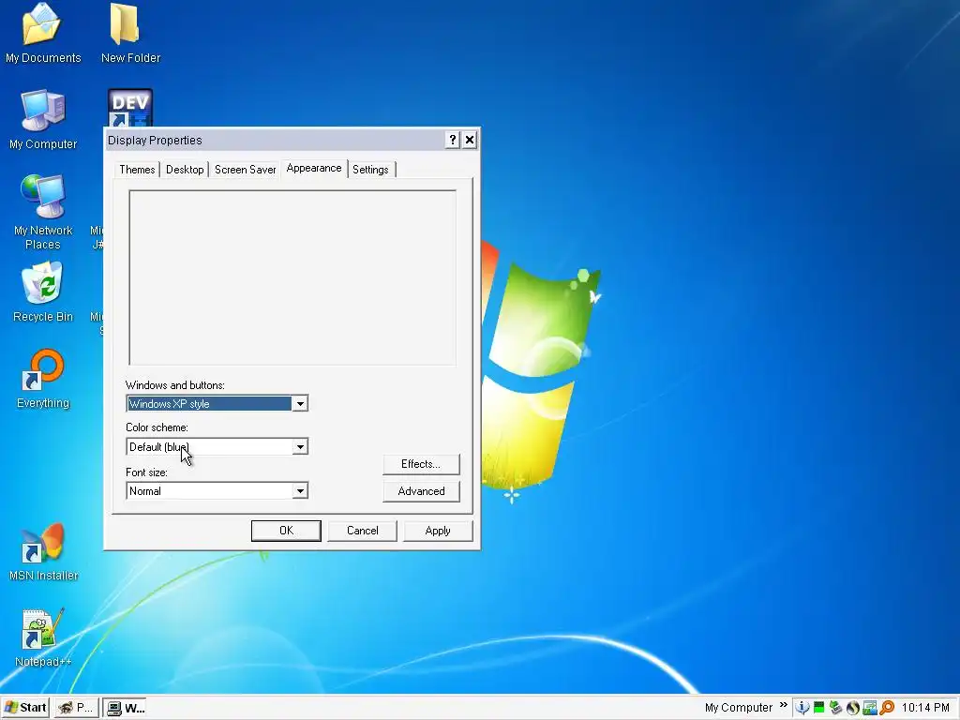Click the picture-frame tray icon
This screenshot has height=720, width=960.
pyautogui.click(x=870, y=708)
